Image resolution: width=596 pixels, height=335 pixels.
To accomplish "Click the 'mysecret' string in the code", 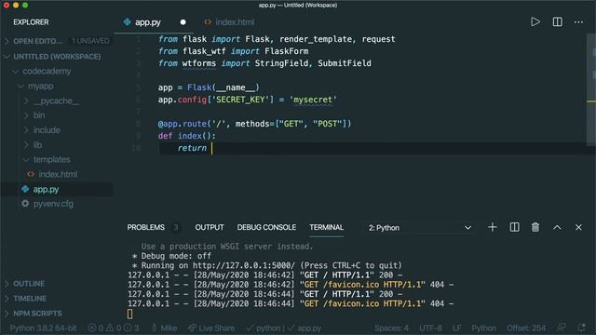I will (313, 100).
